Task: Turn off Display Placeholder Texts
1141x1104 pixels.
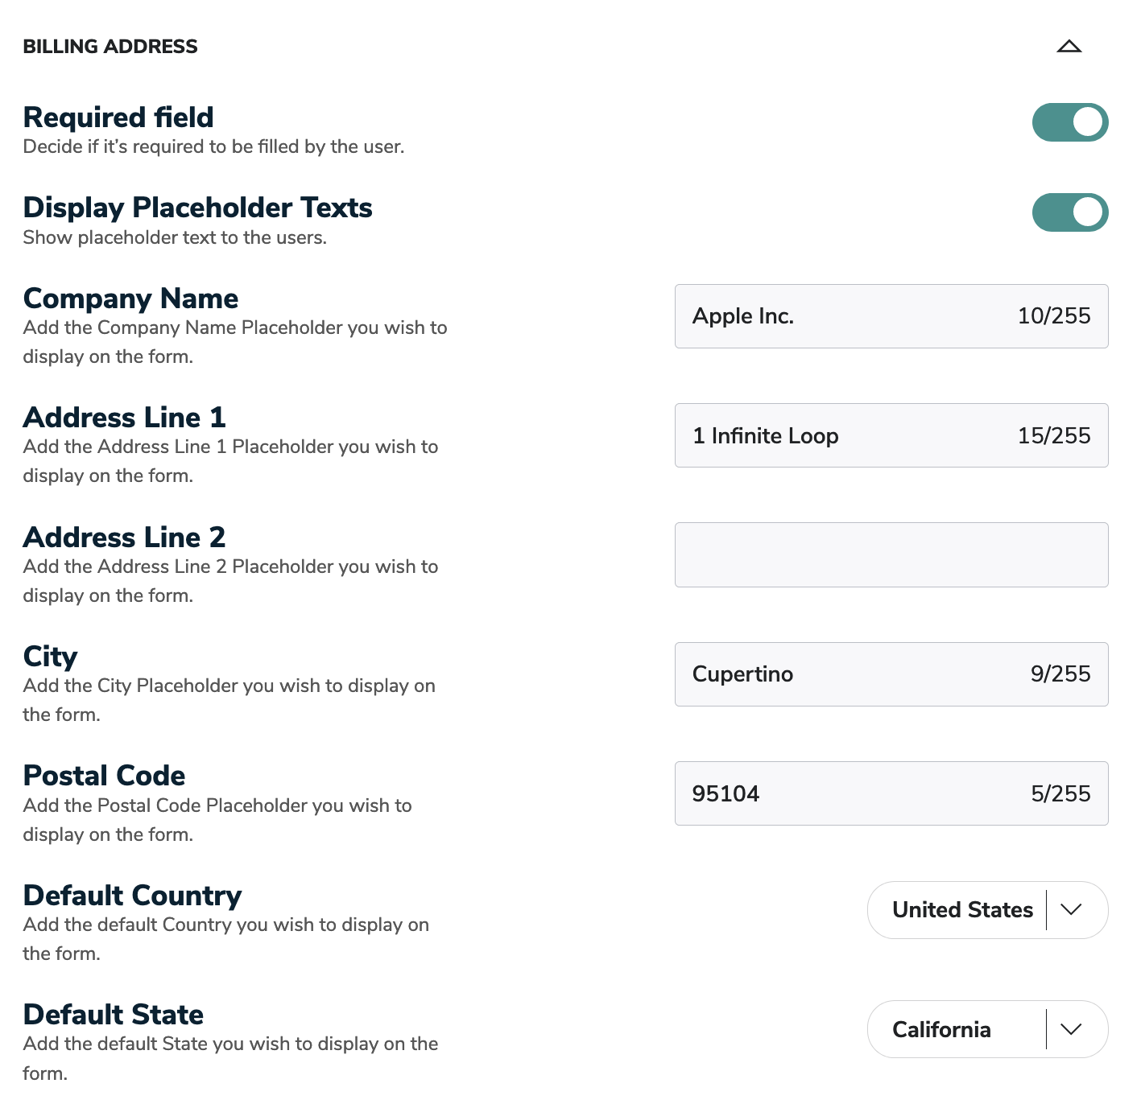Action: 1069,212
